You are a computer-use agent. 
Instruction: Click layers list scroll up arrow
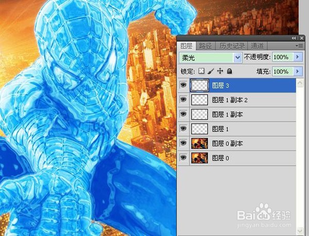(300, 83)
